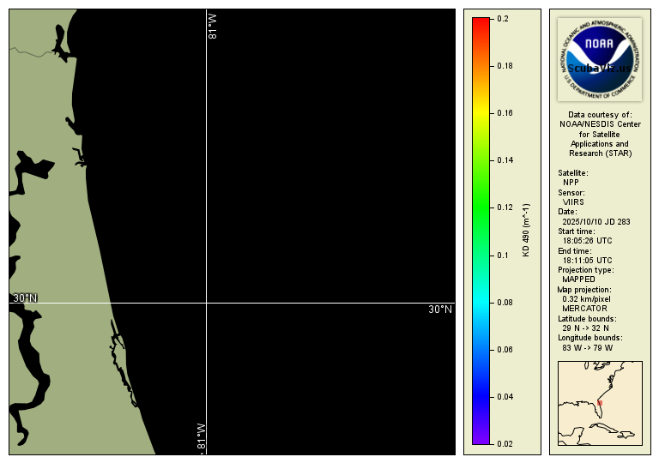Image resolution: width=659 pixels, height=463 pixels.
Task: Select the violet bottom of the color bar
Action: coord(481,441)
